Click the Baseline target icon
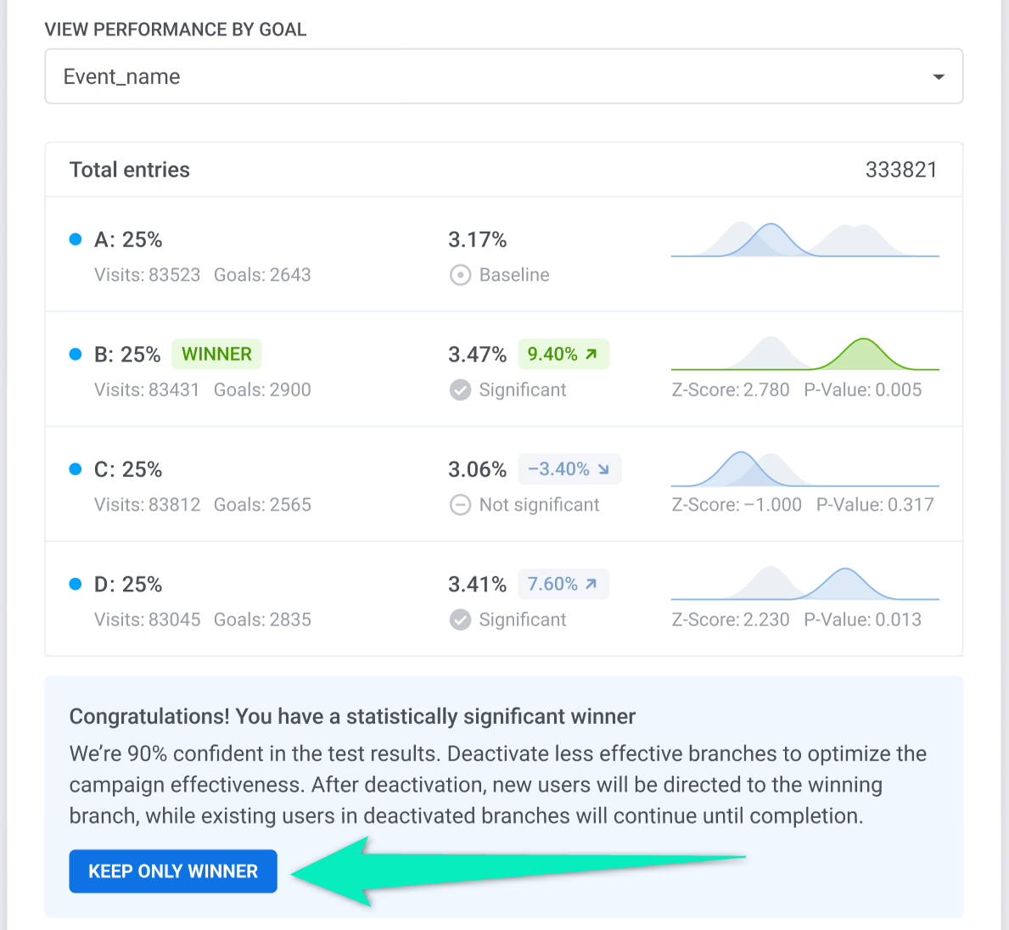This screenshot has width=1009, height=930. 460,275
